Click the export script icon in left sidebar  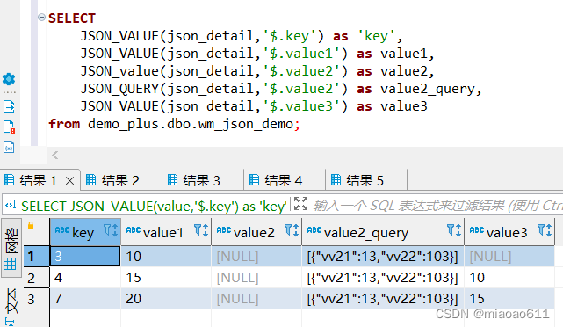click(x=9, y=106)
